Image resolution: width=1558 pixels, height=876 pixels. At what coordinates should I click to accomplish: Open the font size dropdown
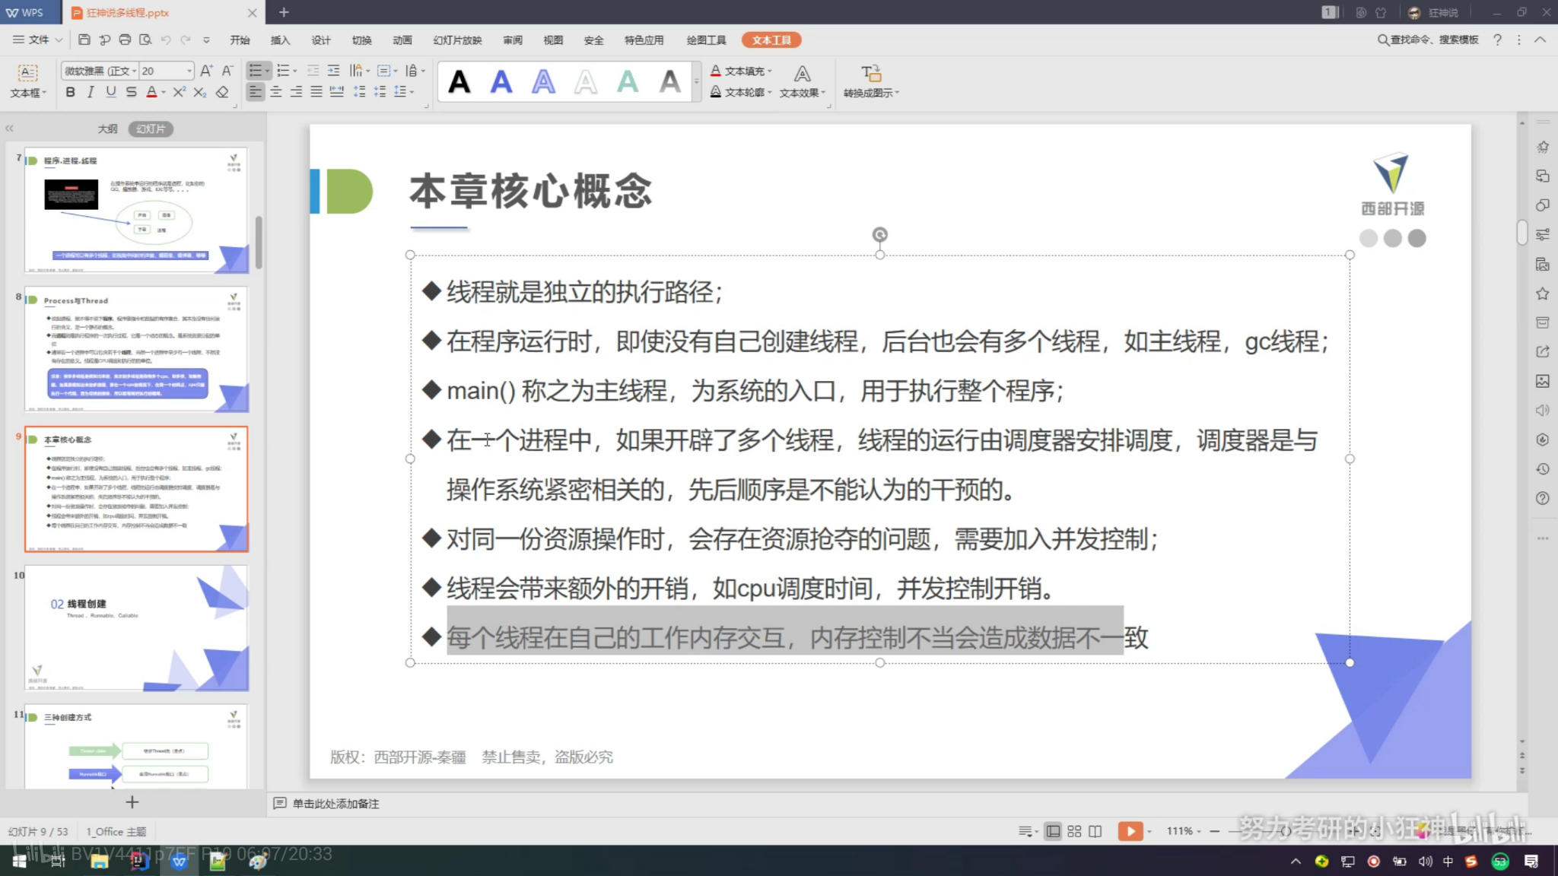[x=189, y=71]
